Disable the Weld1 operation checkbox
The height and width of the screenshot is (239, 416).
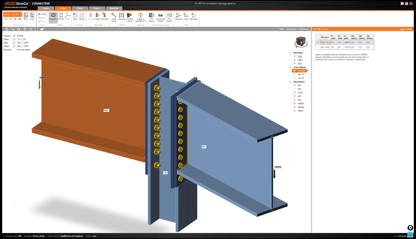[x=294, y=103]
